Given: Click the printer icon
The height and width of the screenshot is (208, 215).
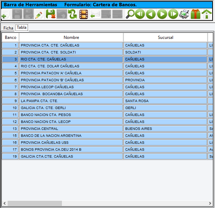Looking at the screenshot, I should [184, 14].
